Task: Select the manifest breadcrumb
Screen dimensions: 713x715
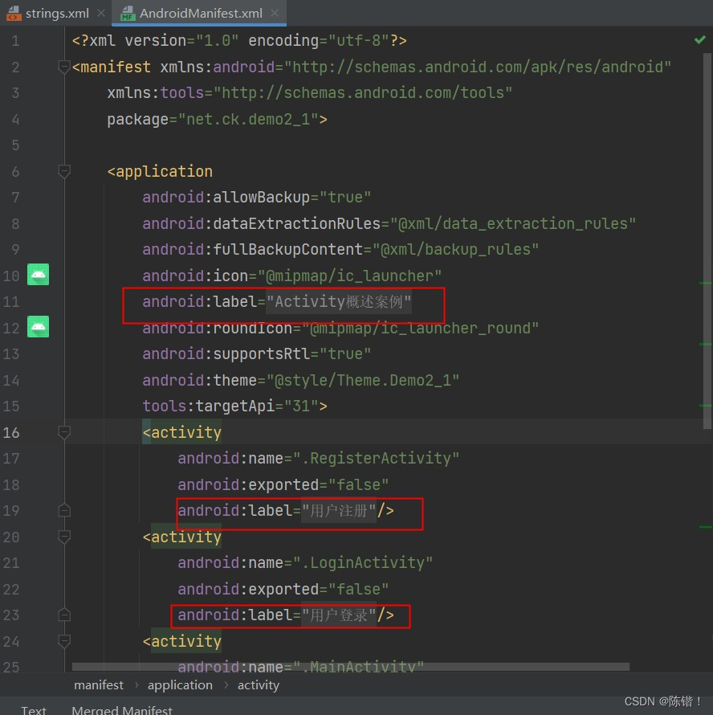Action: (99, 685)
